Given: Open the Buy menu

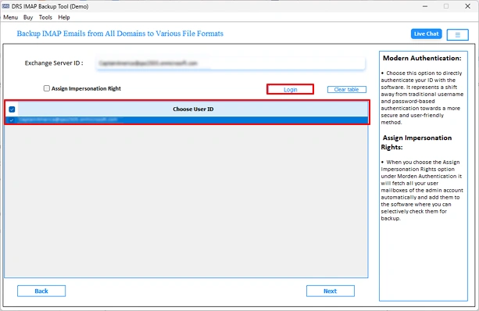Looking at the screenshot, I should (28, 17).
